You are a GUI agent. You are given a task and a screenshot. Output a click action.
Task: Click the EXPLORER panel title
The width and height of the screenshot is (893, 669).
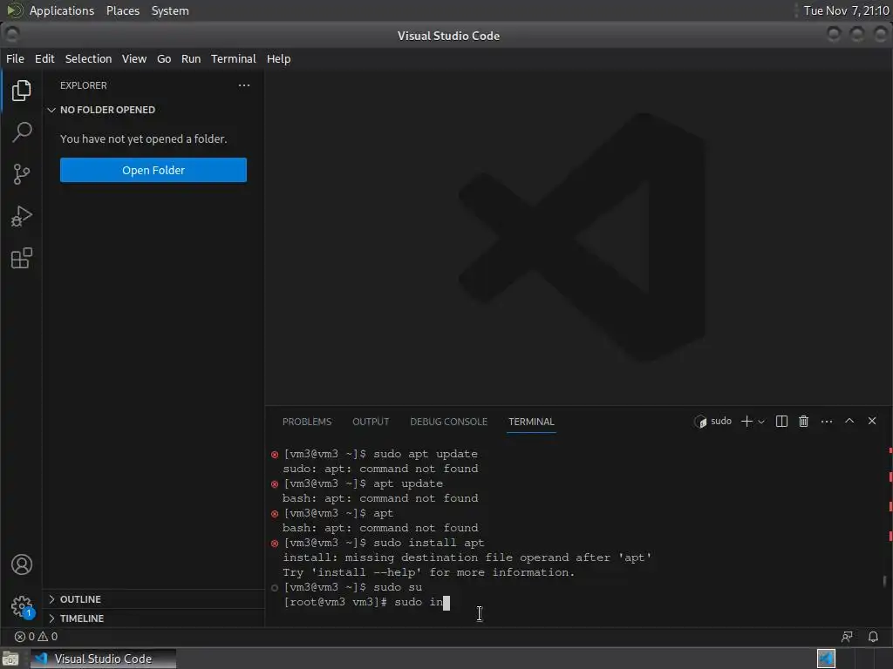coord(84,85)
